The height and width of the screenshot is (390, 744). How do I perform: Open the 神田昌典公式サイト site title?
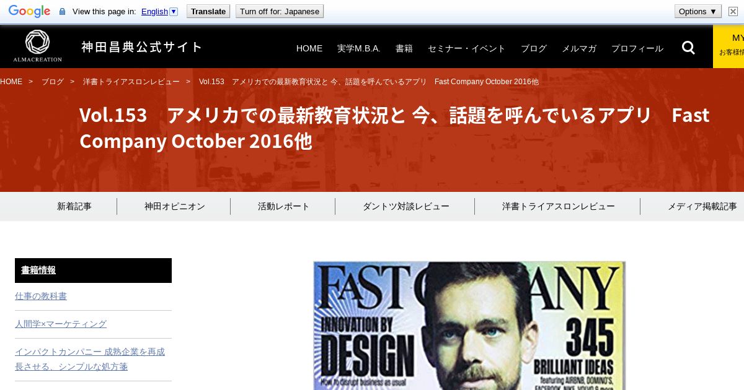coord(142,47)
